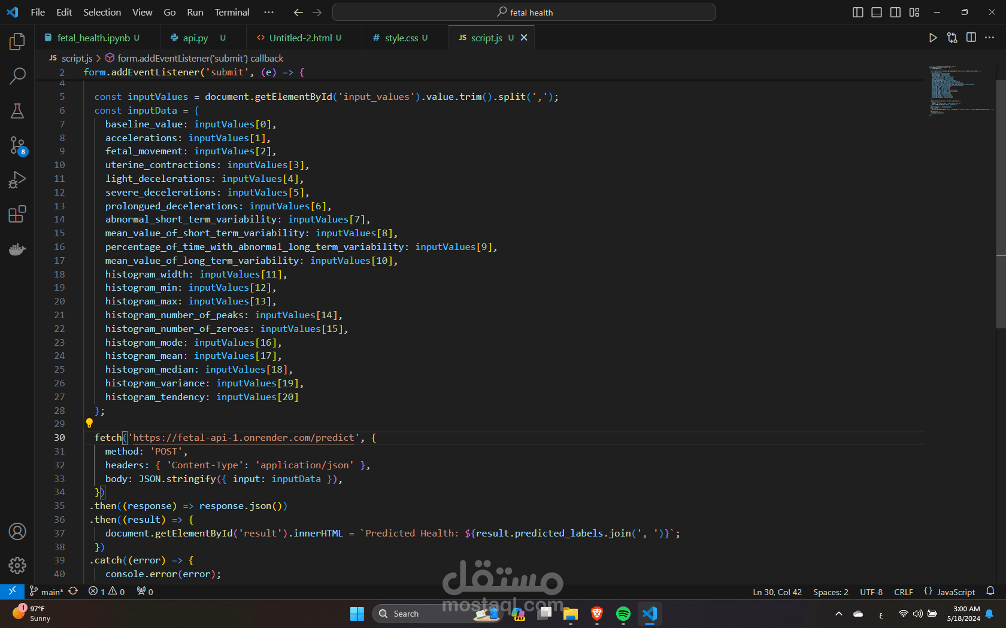Open the clock showing 3:00 AM

point(963,614)
